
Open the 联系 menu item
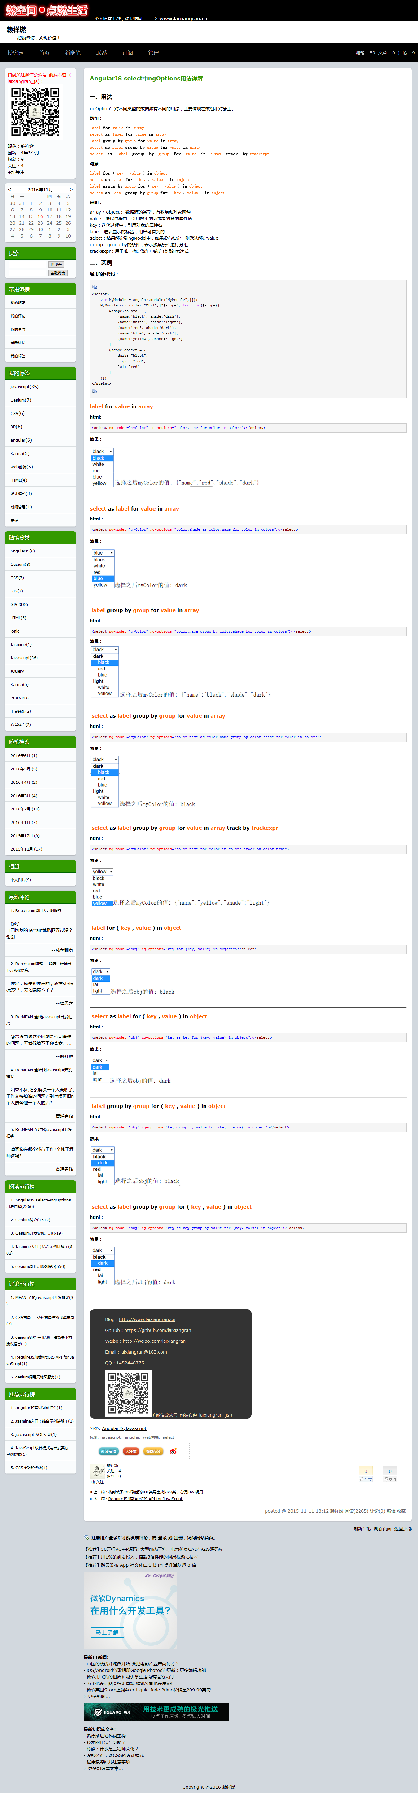(x=101, y=53)
